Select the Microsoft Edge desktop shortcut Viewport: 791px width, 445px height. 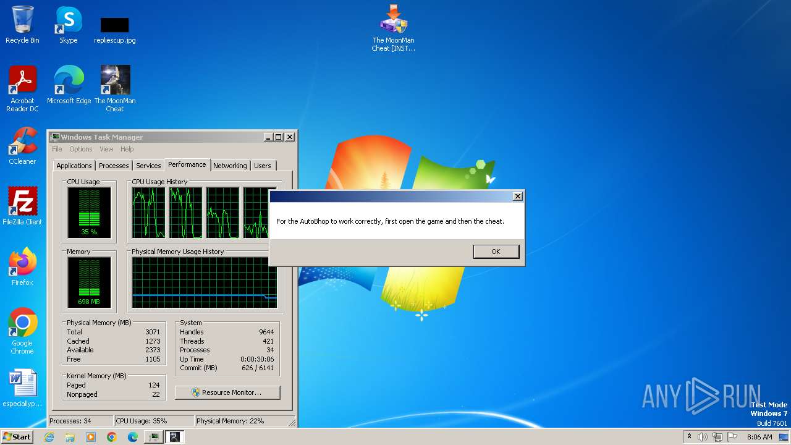(x=69, y=85)
